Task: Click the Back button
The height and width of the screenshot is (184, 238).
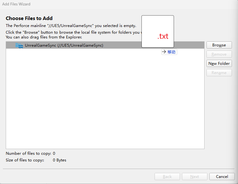Action: point(167,177)
